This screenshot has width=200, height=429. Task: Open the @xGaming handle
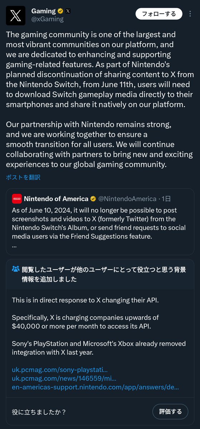coord(48,19)
